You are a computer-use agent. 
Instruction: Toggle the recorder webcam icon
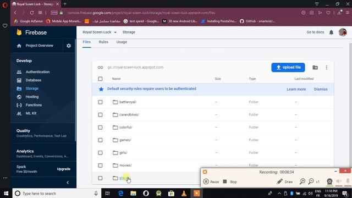[329, 182]
